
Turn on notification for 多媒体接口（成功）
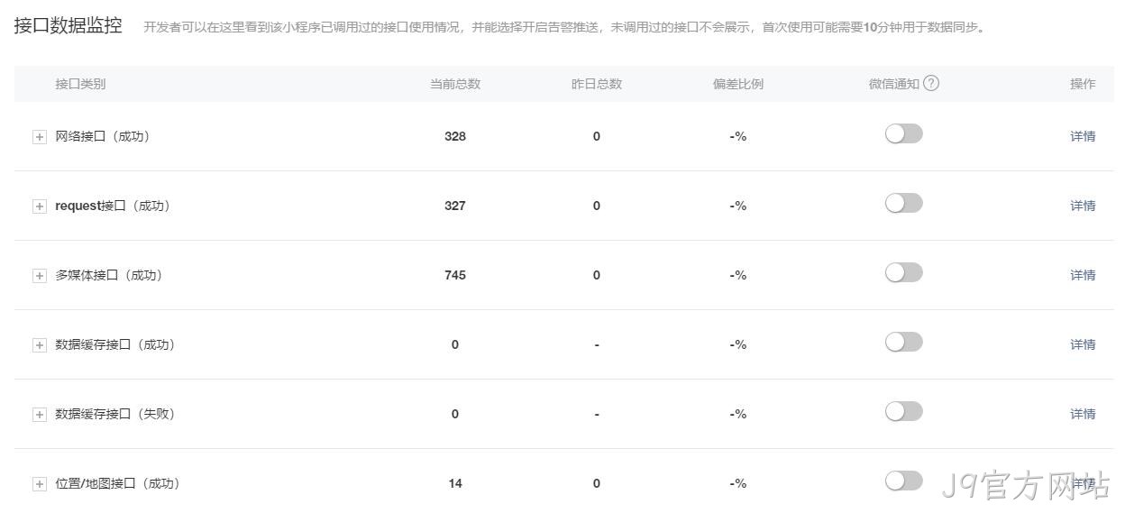(x=903, y=272)
